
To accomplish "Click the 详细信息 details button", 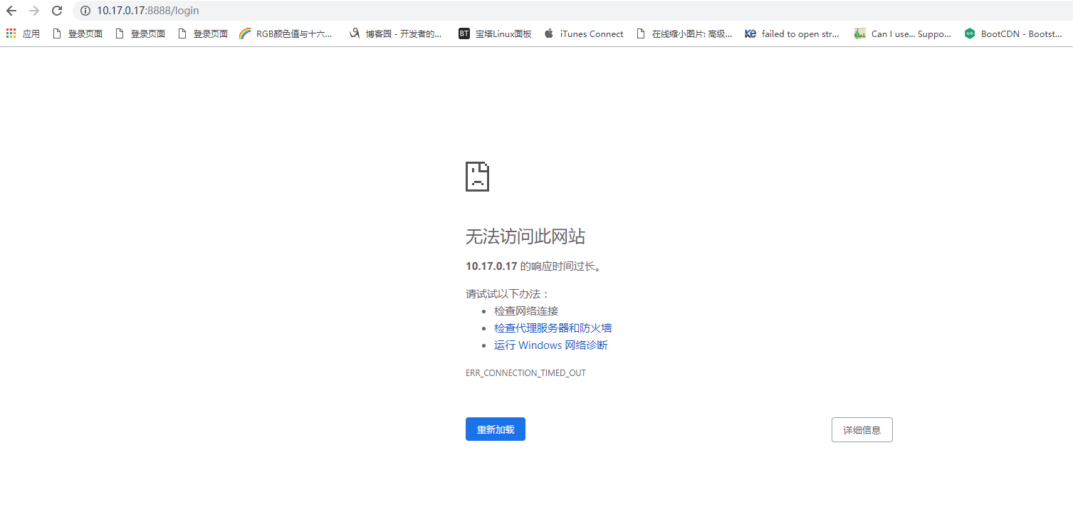I will (x=862, y=430).
